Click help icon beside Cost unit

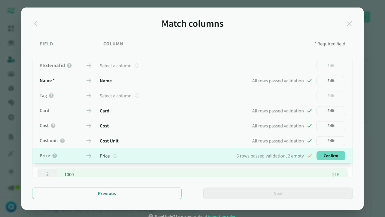(62, 141)
